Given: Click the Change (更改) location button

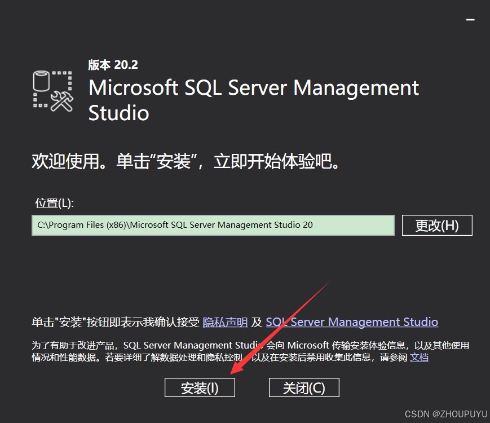Looking at the screenshot, I should (x=437, y=226).
